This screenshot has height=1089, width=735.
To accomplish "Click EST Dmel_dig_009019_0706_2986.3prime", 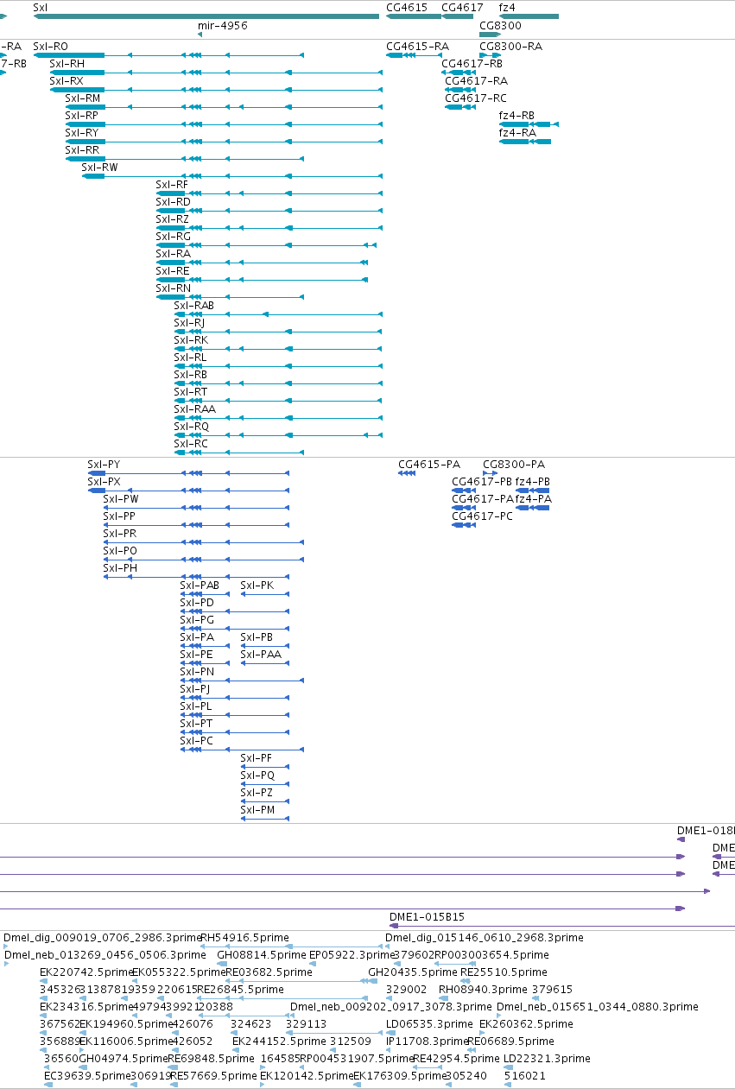I will point(103,938).
